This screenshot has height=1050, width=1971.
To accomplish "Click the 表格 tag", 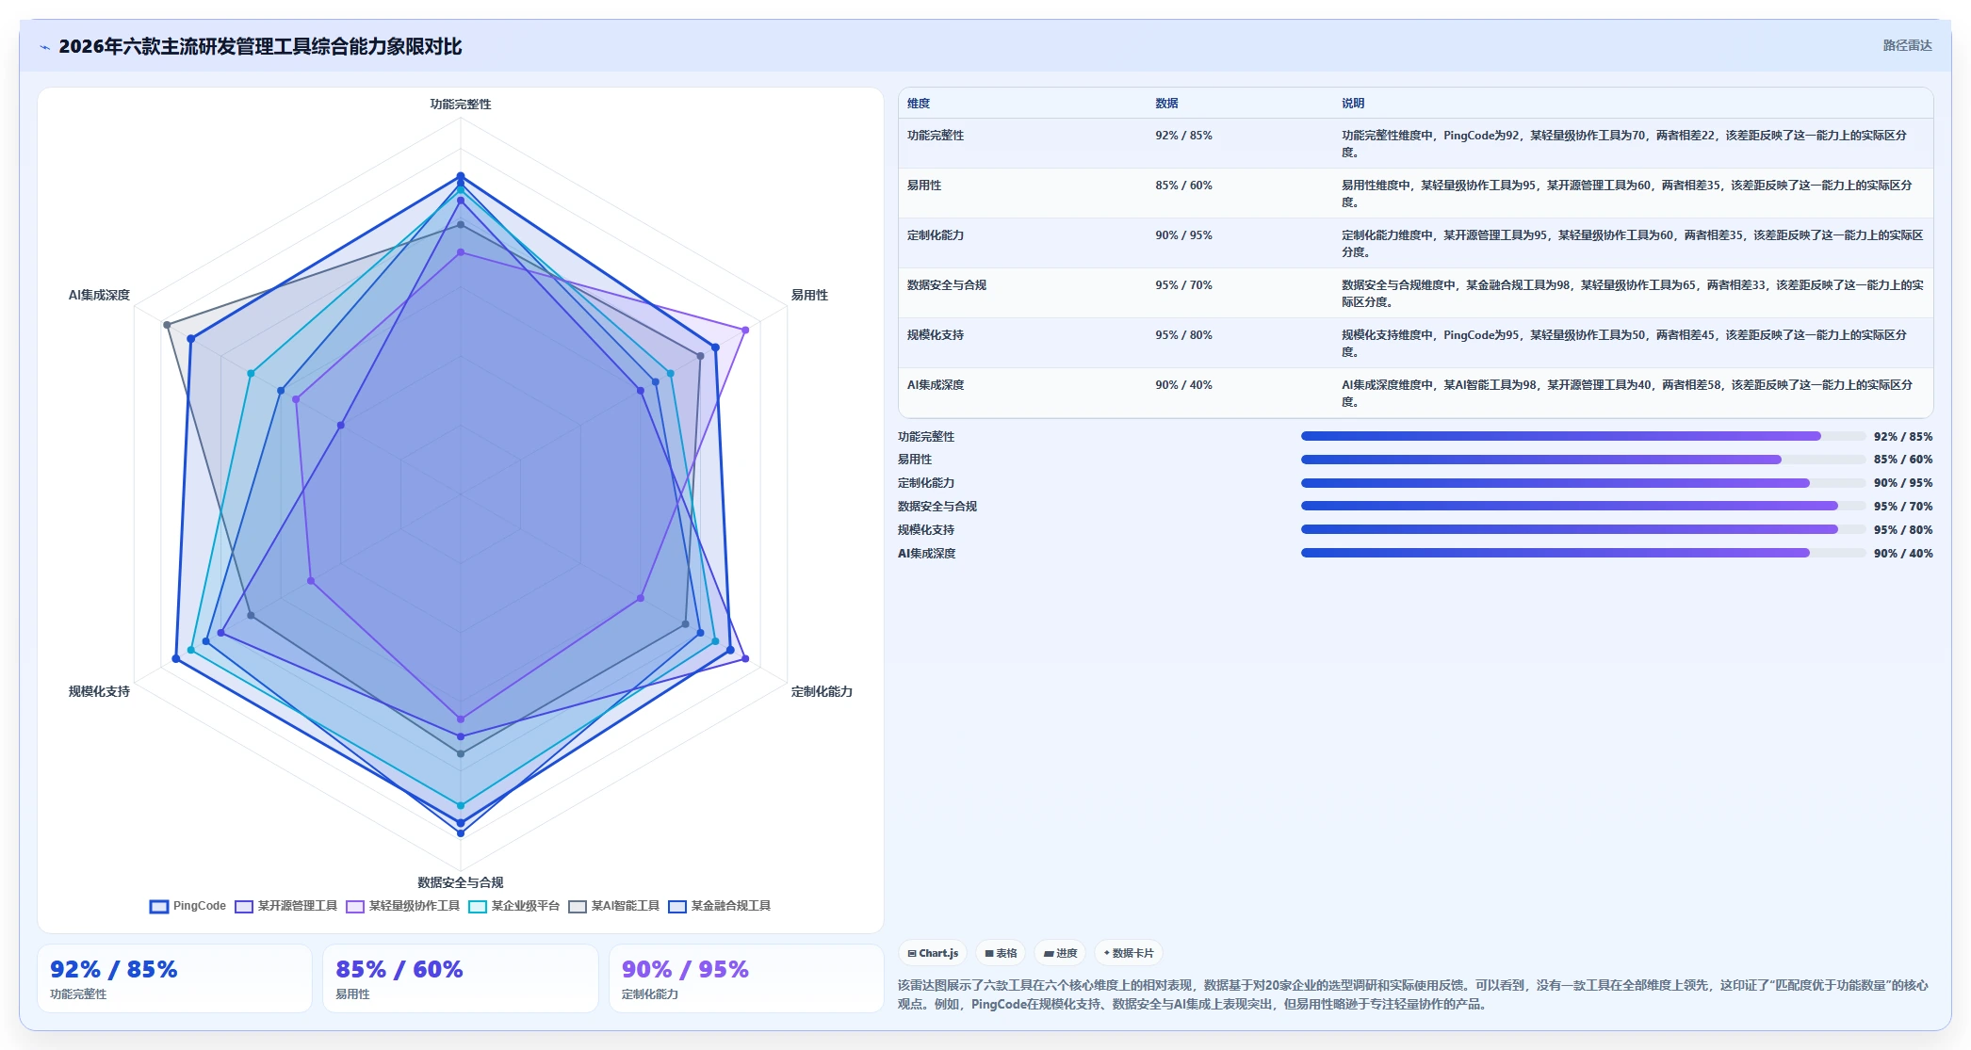I will pyautogui.click(x=1001, y=953).
